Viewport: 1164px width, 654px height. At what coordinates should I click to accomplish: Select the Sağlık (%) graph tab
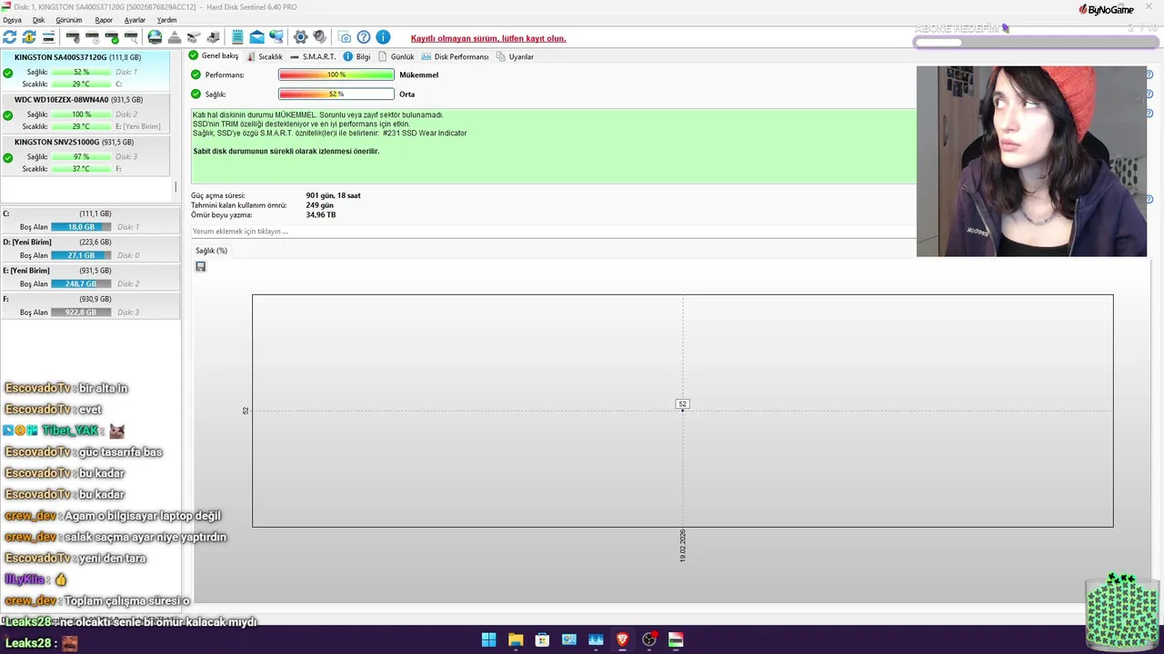[211, 251]
